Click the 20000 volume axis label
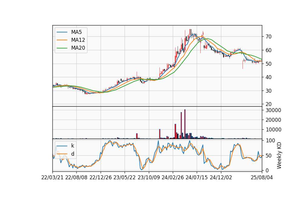The width and height of the screenshot is (291, 209). [273, 120]
